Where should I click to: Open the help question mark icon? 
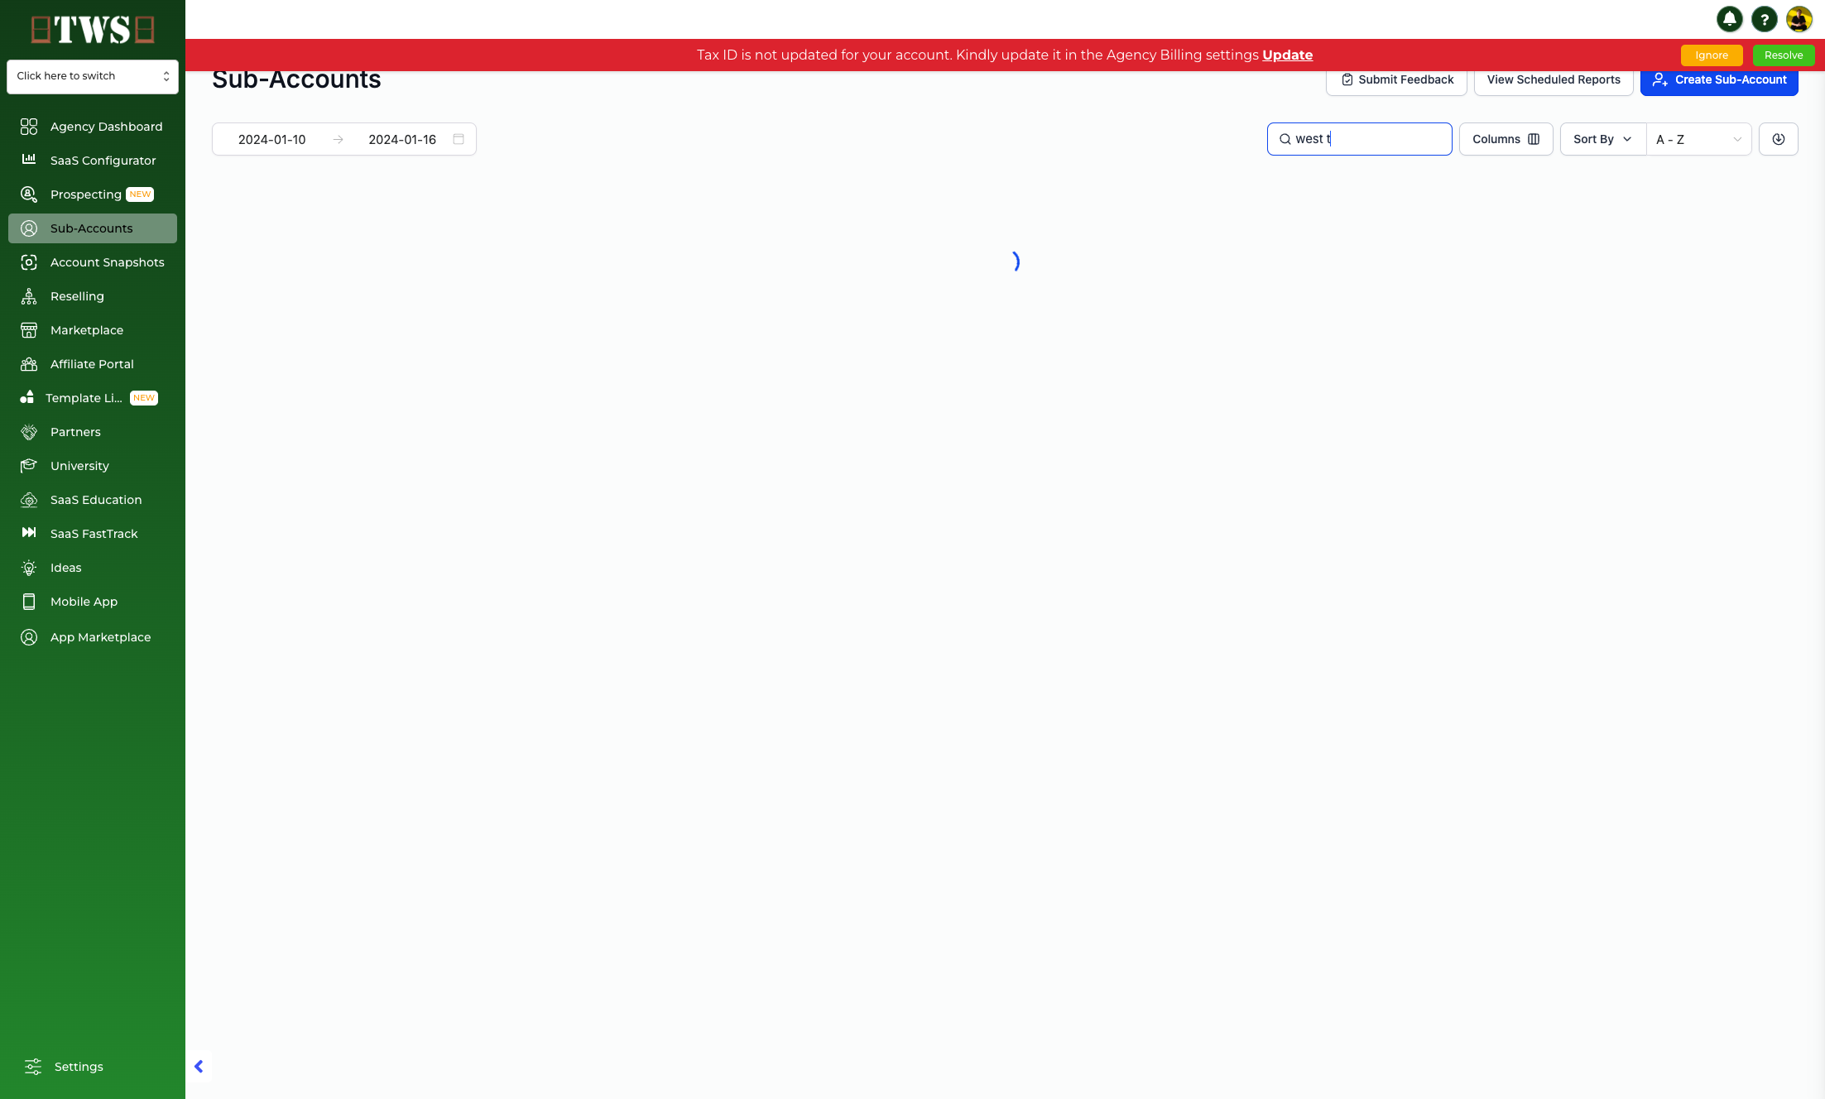click(x=1764, y=19)
